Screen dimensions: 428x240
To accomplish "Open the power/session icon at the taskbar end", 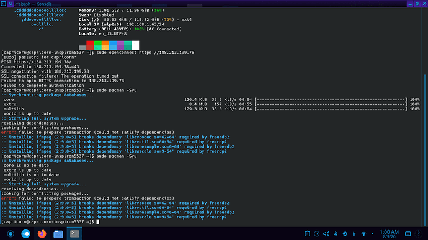I will 419,234.
